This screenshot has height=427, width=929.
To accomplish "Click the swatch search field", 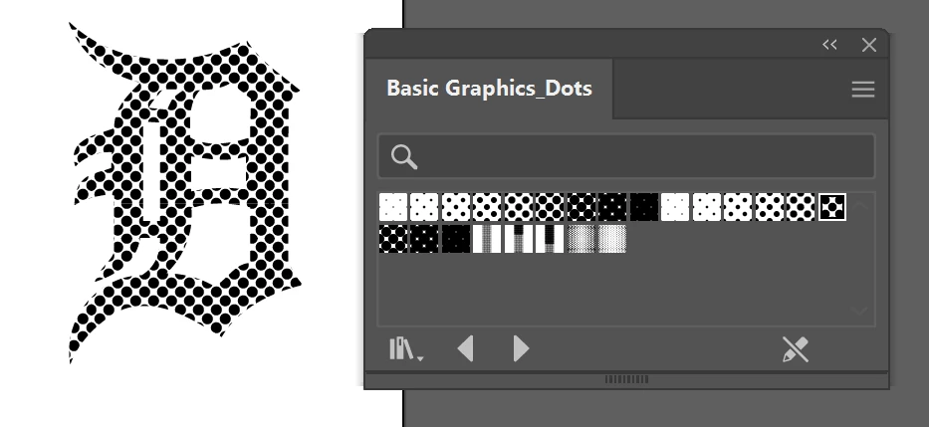I will coord(626,156).
